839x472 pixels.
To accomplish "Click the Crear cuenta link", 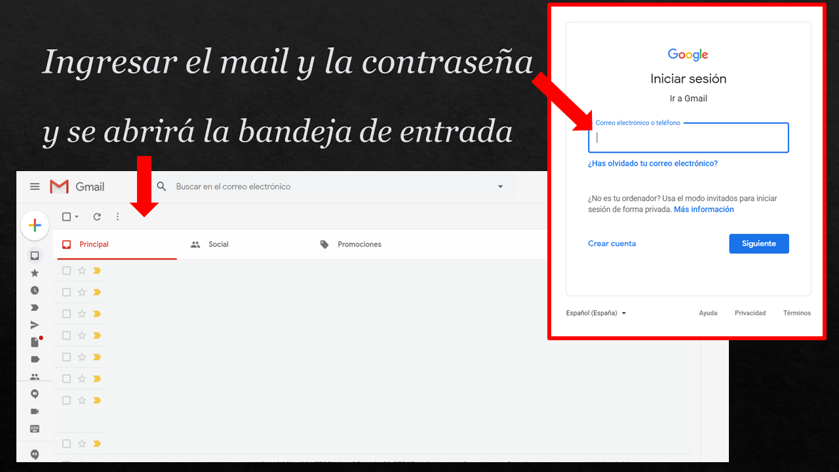I will 612,244.
